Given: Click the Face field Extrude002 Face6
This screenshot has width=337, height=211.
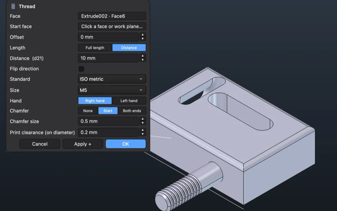Looking at the screenshot, I should click(x=112, y=16).
